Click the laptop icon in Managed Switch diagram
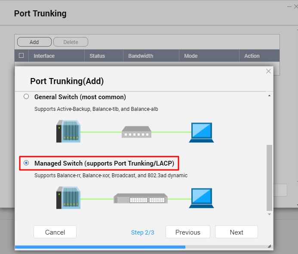This screenshot has height=254, width=298. tap(201, 198)
